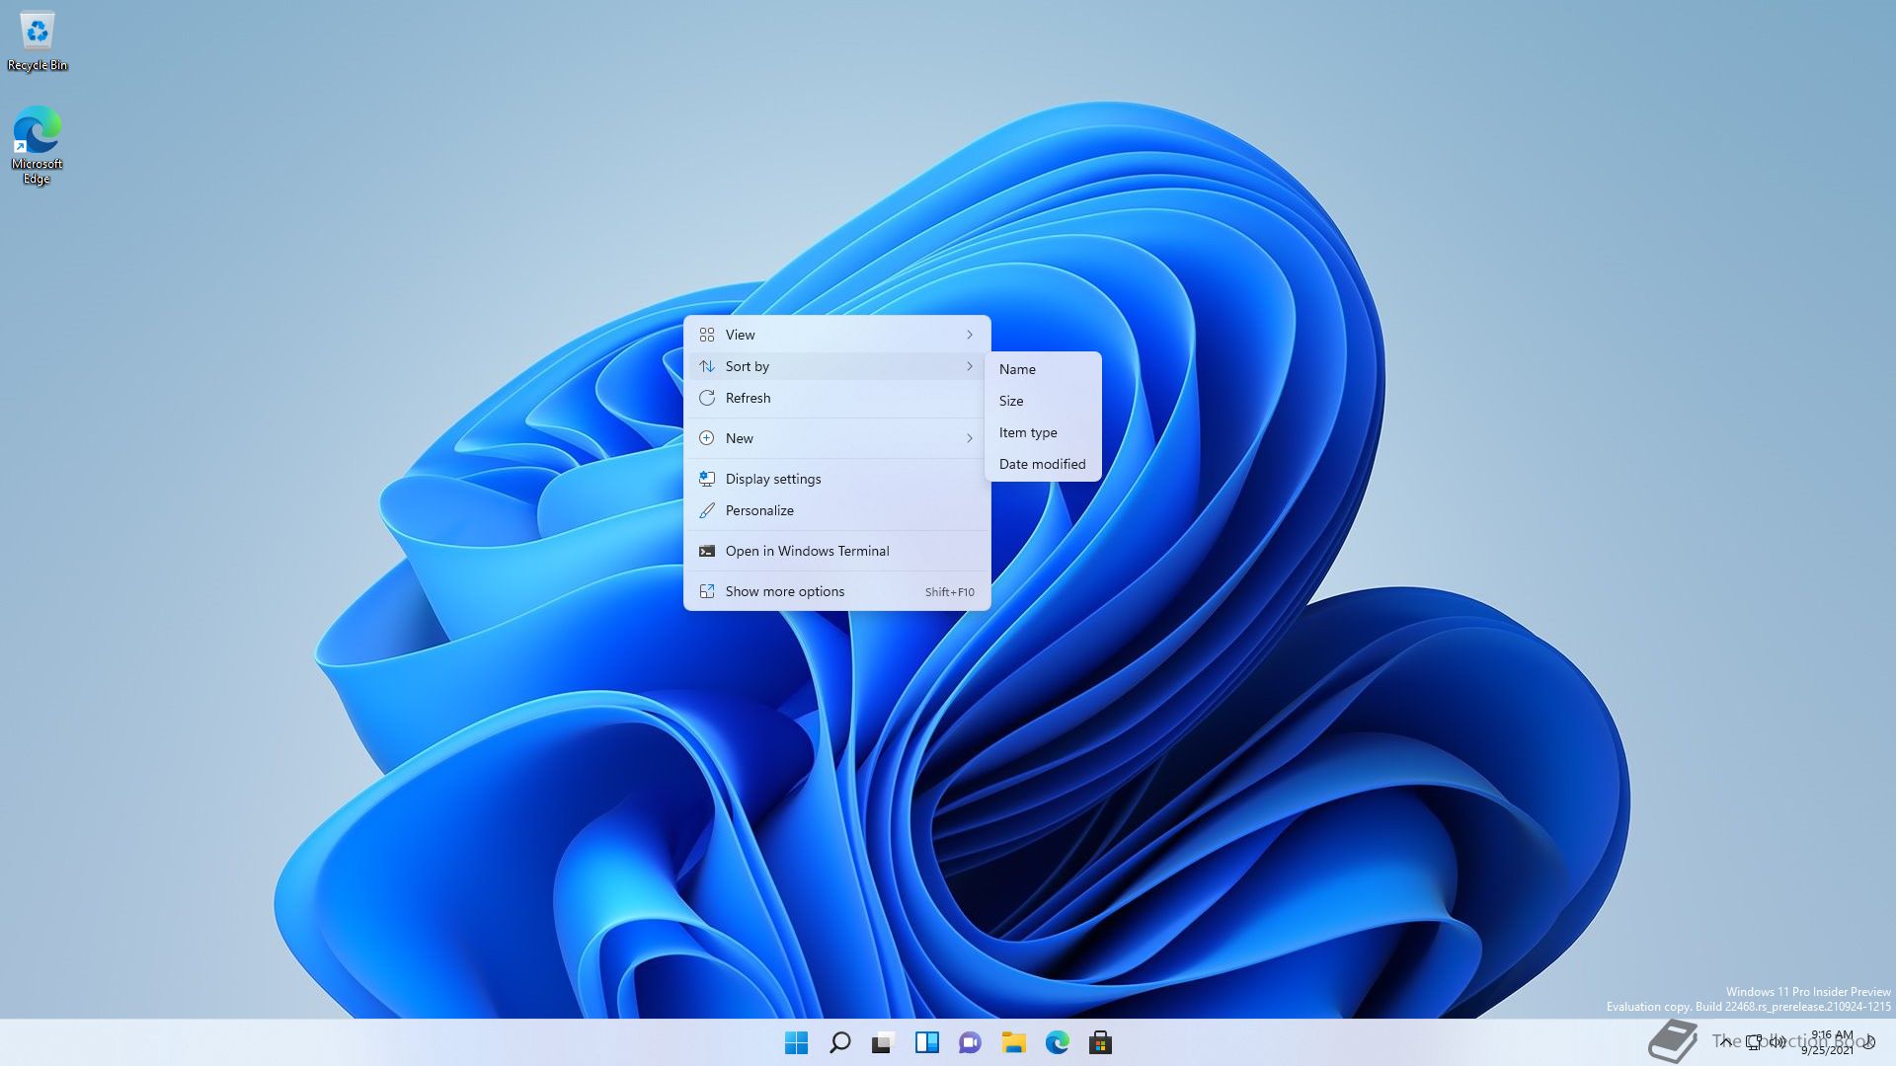Open the Windows Start button

point(796,1042)
